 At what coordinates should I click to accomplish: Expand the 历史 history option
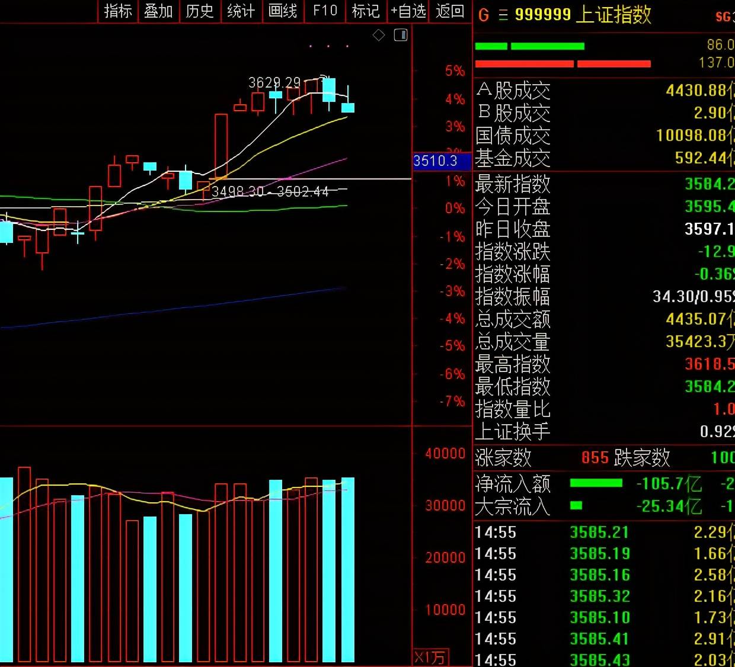pyautogui.click(x=200, y=11)
